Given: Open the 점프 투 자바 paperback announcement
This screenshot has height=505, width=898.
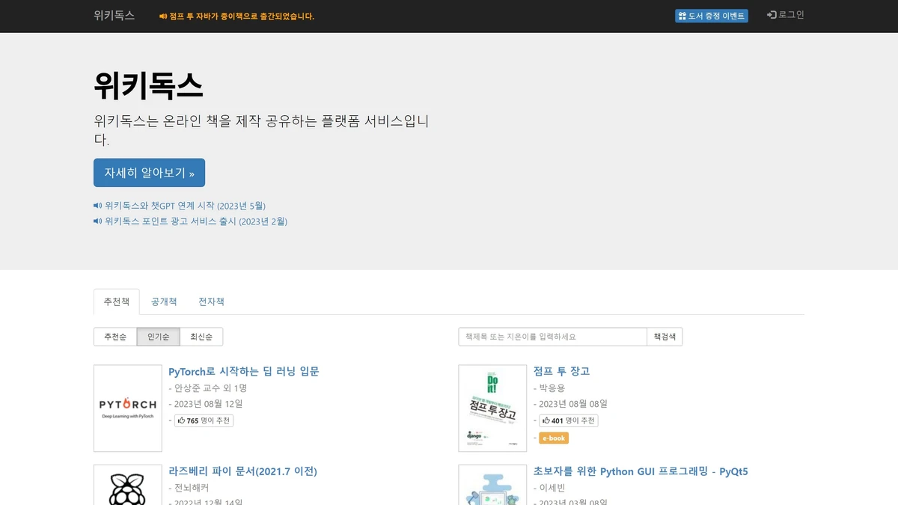Looking at the screenshot, I should 242,16.
